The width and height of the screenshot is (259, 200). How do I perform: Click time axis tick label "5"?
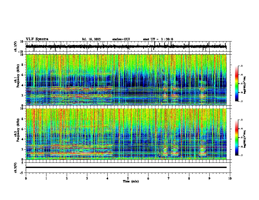tap(128, 178)
